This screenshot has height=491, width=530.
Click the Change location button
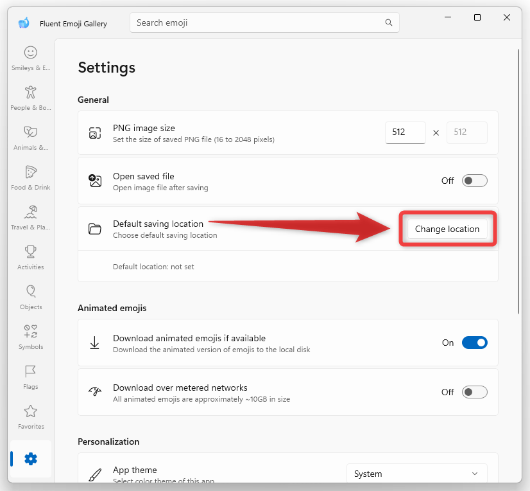447,229
